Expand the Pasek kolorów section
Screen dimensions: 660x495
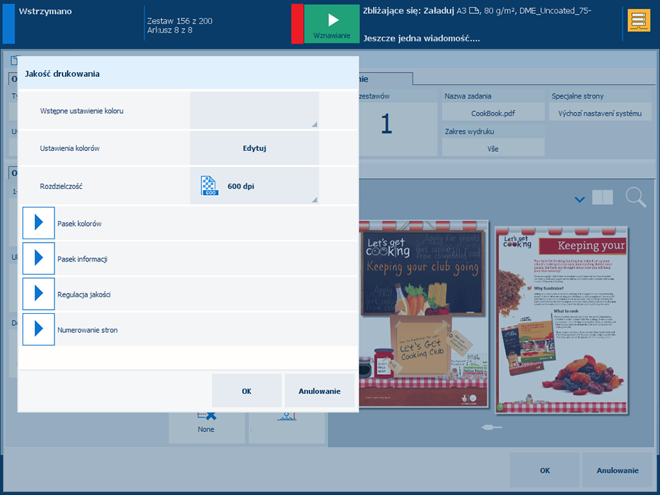click(38, 223)
